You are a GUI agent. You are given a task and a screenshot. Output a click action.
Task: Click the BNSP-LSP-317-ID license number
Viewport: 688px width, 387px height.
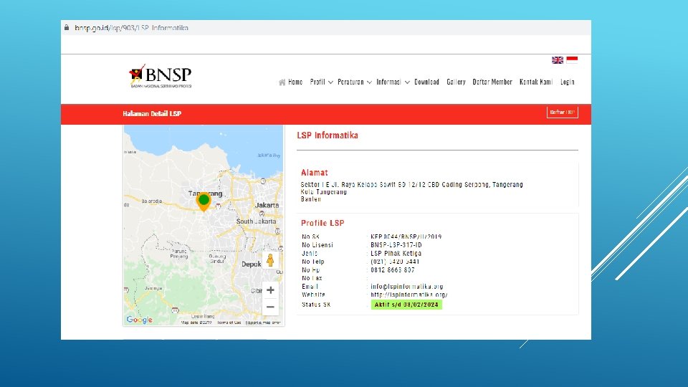[396, 245]
